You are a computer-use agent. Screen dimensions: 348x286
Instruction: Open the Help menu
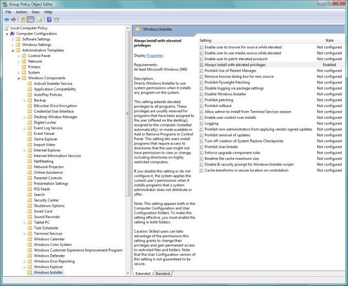coord(48,12)
